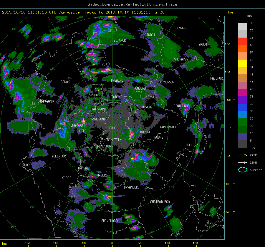
Task: Select the LAXMESHWAR label
Action: (x=104, y=146)
